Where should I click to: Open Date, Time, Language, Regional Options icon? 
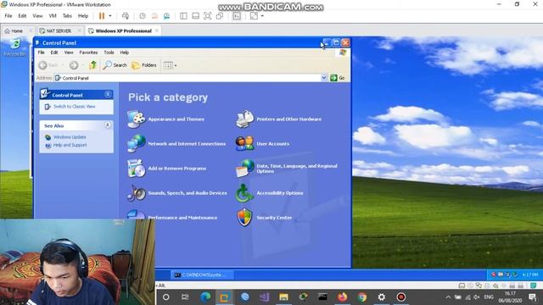click(x=245, y=169)
